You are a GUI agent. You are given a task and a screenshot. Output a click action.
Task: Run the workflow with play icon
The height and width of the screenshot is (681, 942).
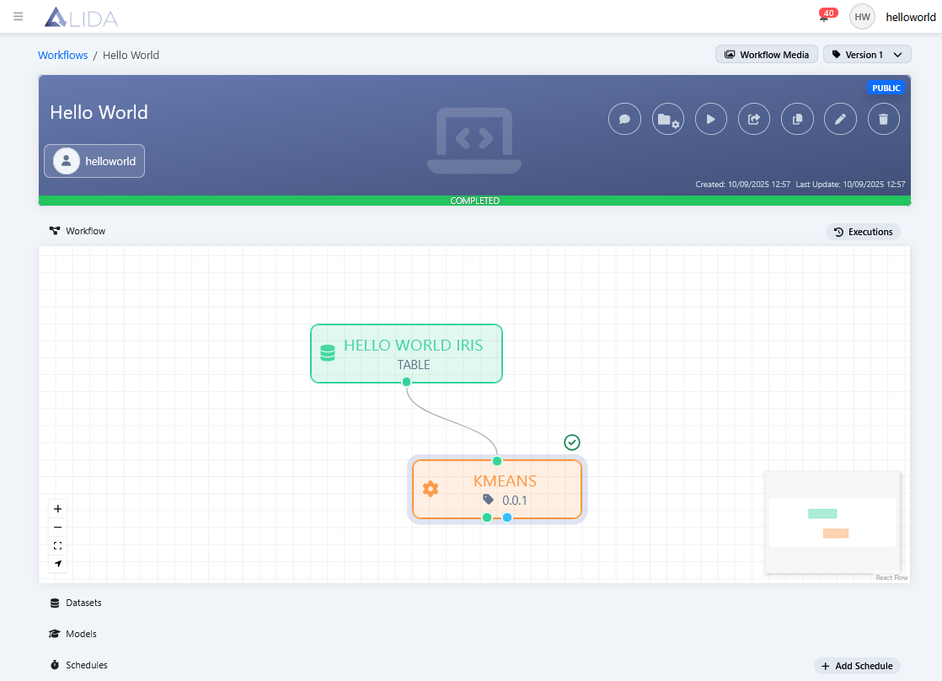(710, 119)
